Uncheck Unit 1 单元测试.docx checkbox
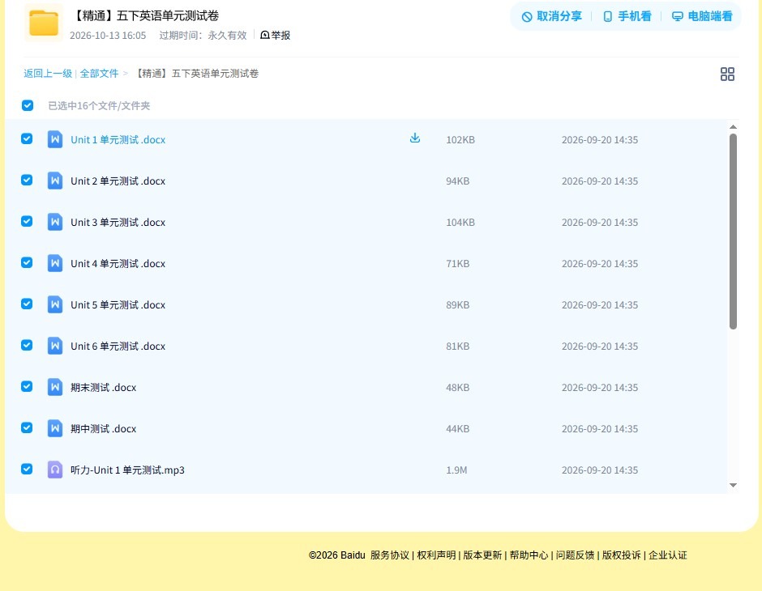The image size is (762, 591). tap(27, 138)
